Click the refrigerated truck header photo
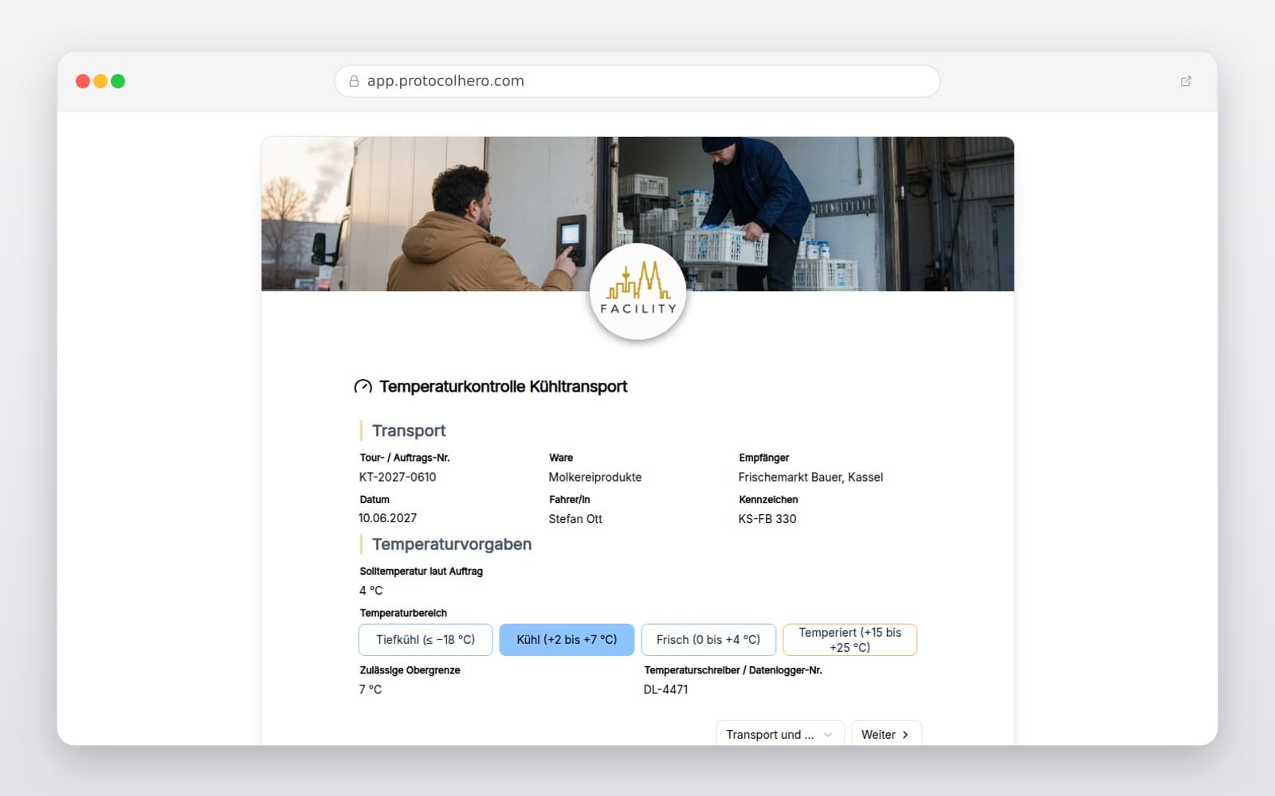The height and width of the screenshot is (796, 1275). (x=637, y=213)
